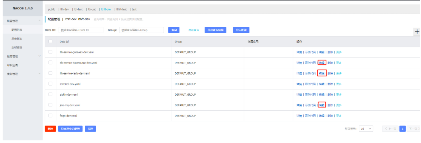This screenshot has height=143, width=421.
Task: Check the sentinel-dev.yaml row checkbox
Action: (50, 84)
